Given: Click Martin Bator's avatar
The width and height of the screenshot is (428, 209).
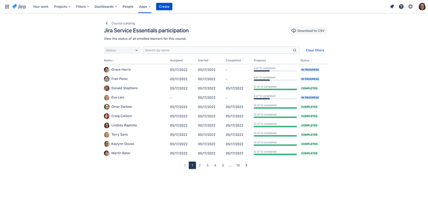Looking at the screenshot, I should tap(107, 153).
